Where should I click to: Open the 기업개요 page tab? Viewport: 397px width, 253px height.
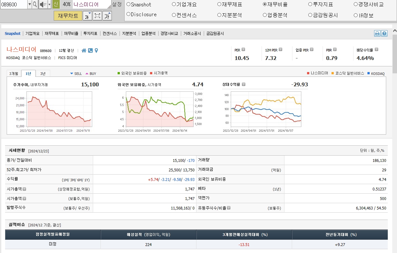(x=32, y=33)
